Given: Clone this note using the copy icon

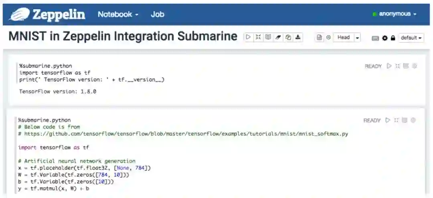Looking at the screenshot, I should pos(288,37).
